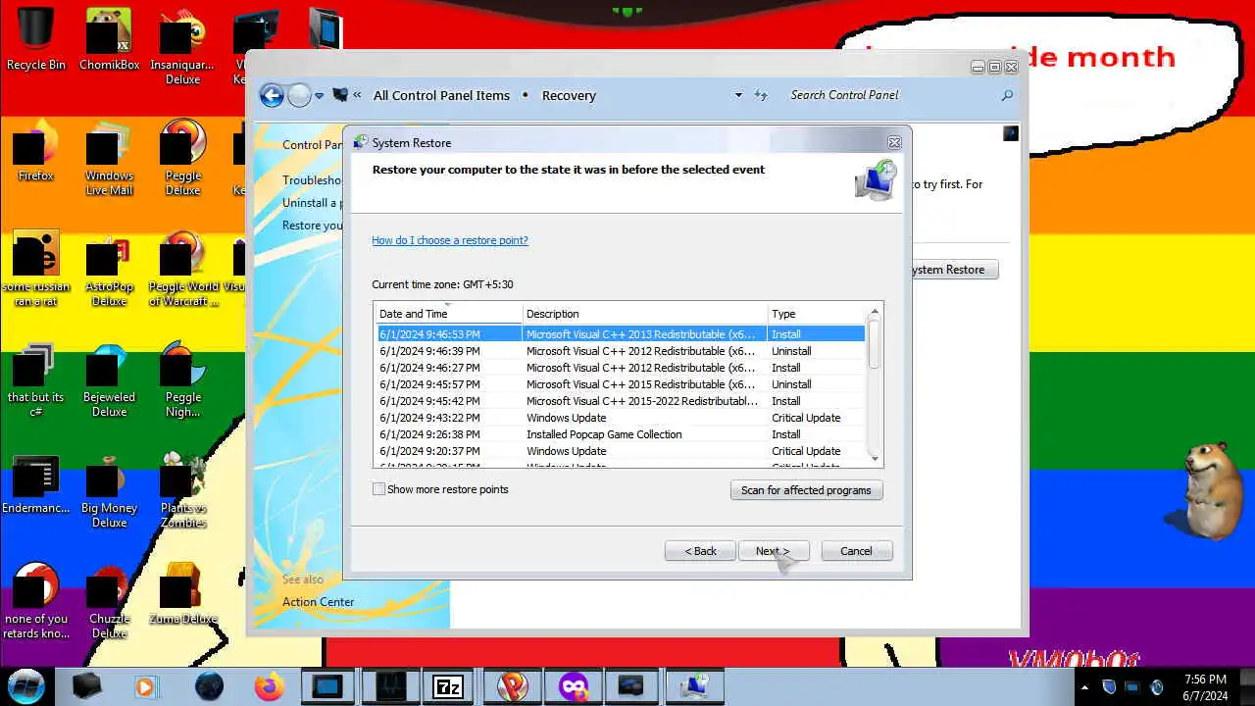This screenshot has width=1255, height=706.
Task: Open the 'How do I choose a restore point?' link
Action: tap(450, 240)
